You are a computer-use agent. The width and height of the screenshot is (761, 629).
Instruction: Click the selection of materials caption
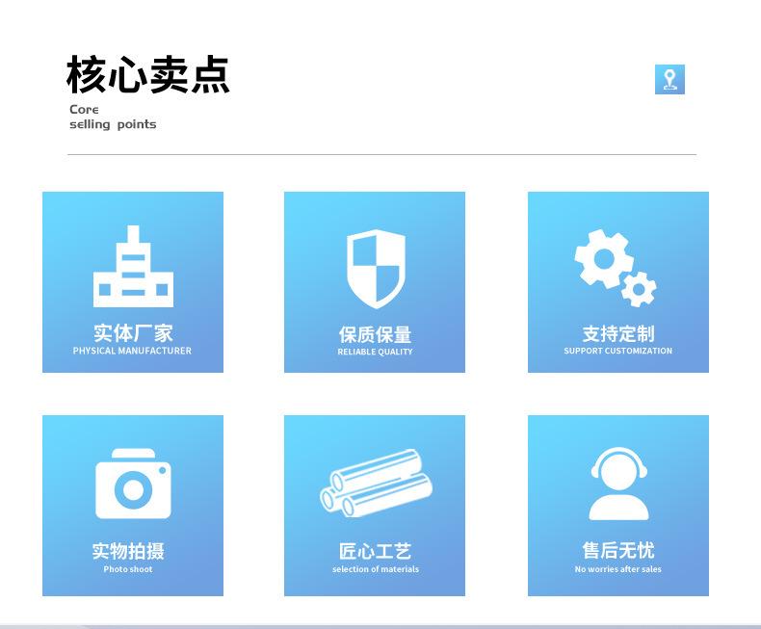[376, 569]
